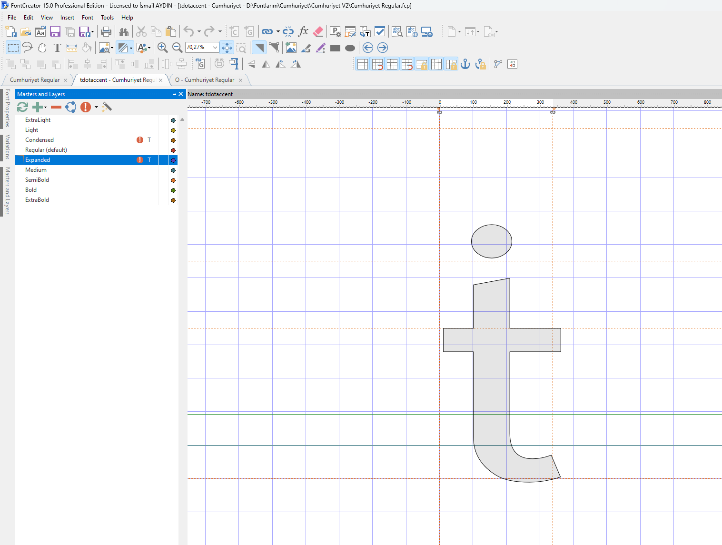Toggle horizontal guidelines display

coord(392,64)
